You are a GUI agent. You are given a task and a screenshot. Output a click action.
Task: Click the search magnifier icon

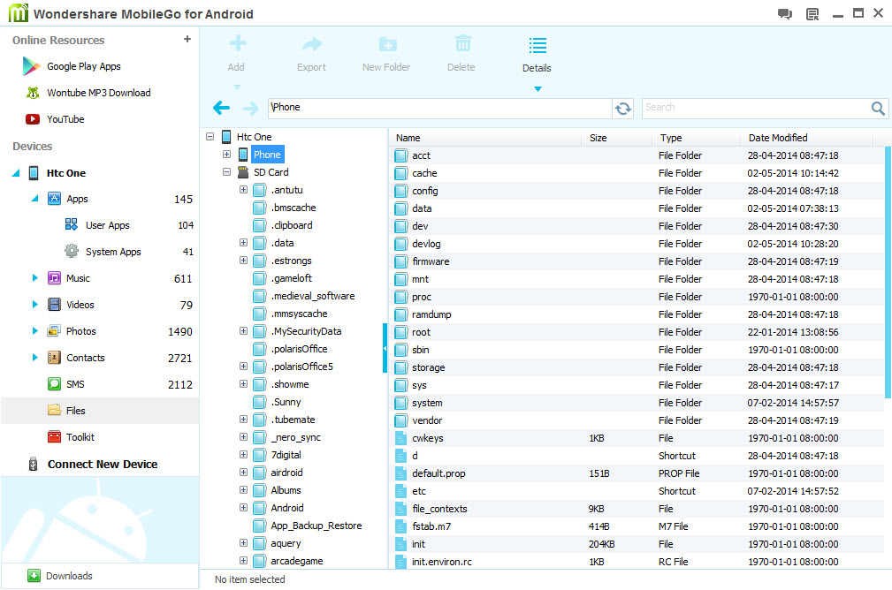[x=879, y=108]
